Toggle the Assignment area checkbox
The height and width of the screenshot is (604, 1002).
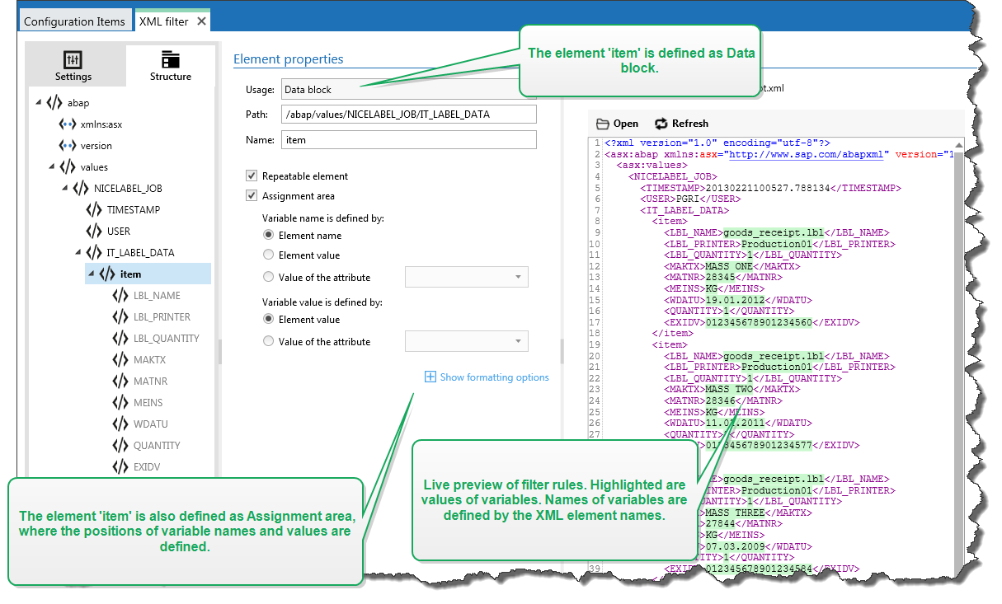click(x=251, y=195)
